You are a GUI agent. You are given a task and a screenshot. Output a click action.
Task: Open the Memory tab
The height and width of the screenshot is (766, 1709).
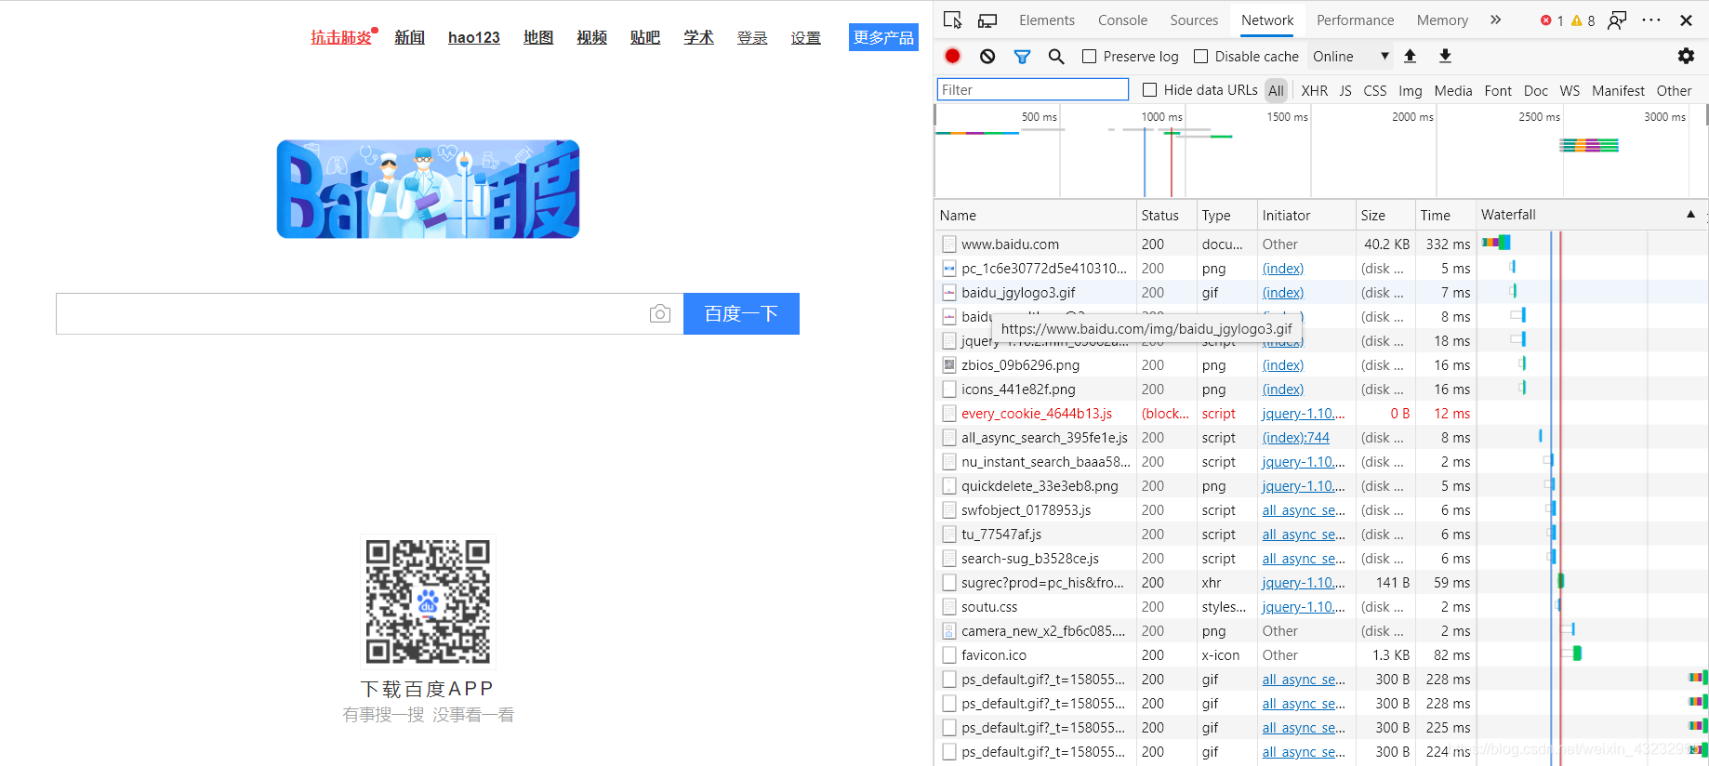[1442, 20]
